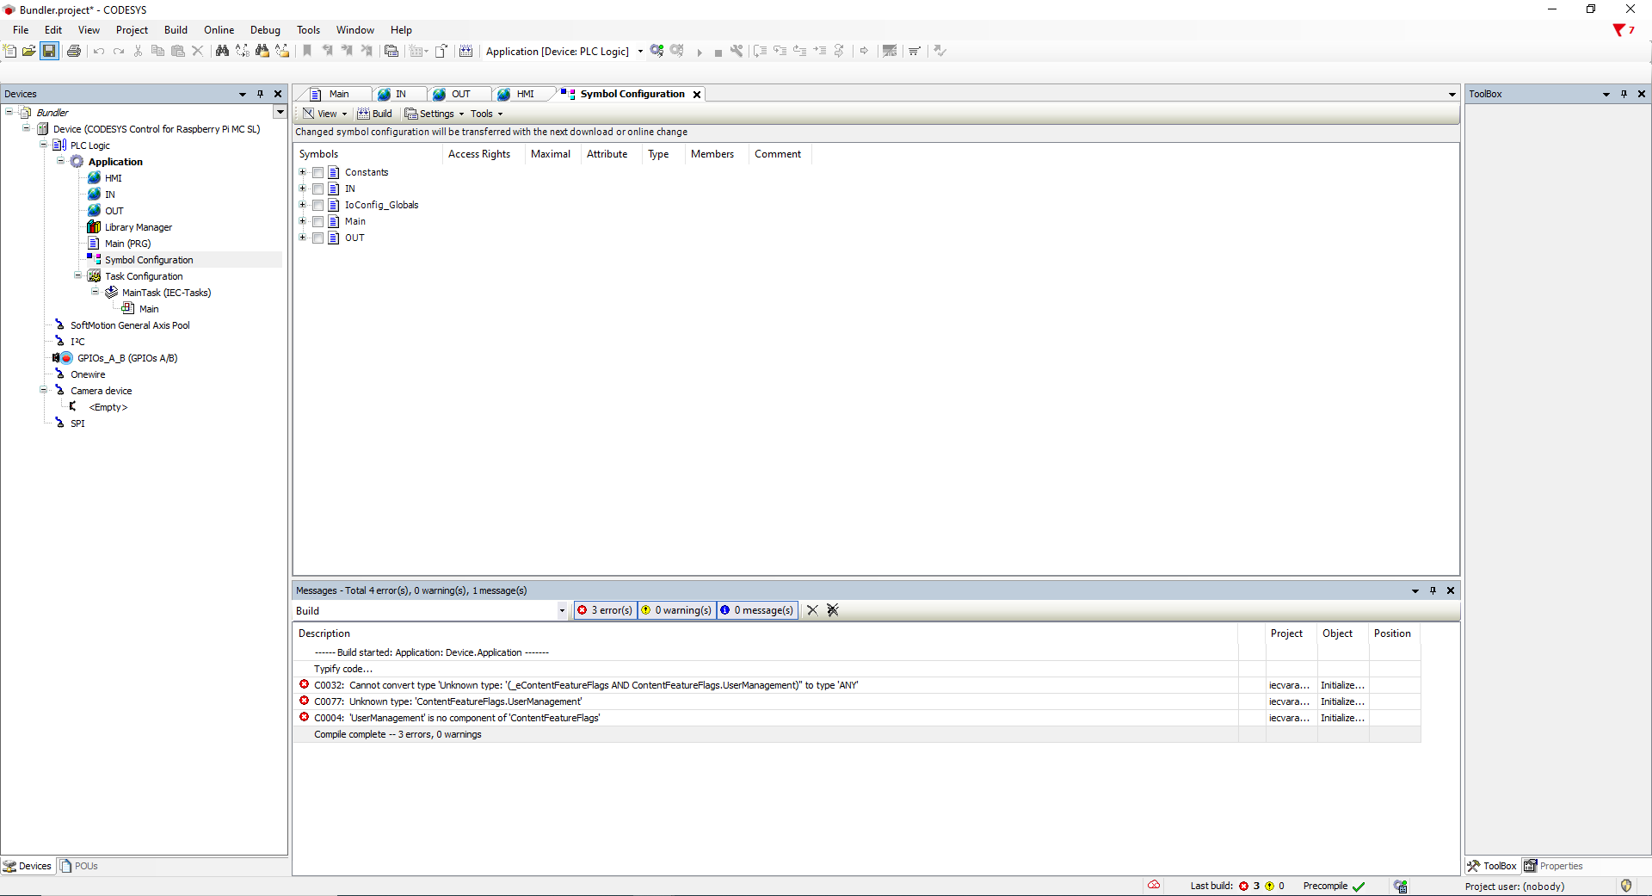Tick the Main symbol checkbox
Image resolution: width=1652 pixels, height=896 pixels.
click(317, 222)
